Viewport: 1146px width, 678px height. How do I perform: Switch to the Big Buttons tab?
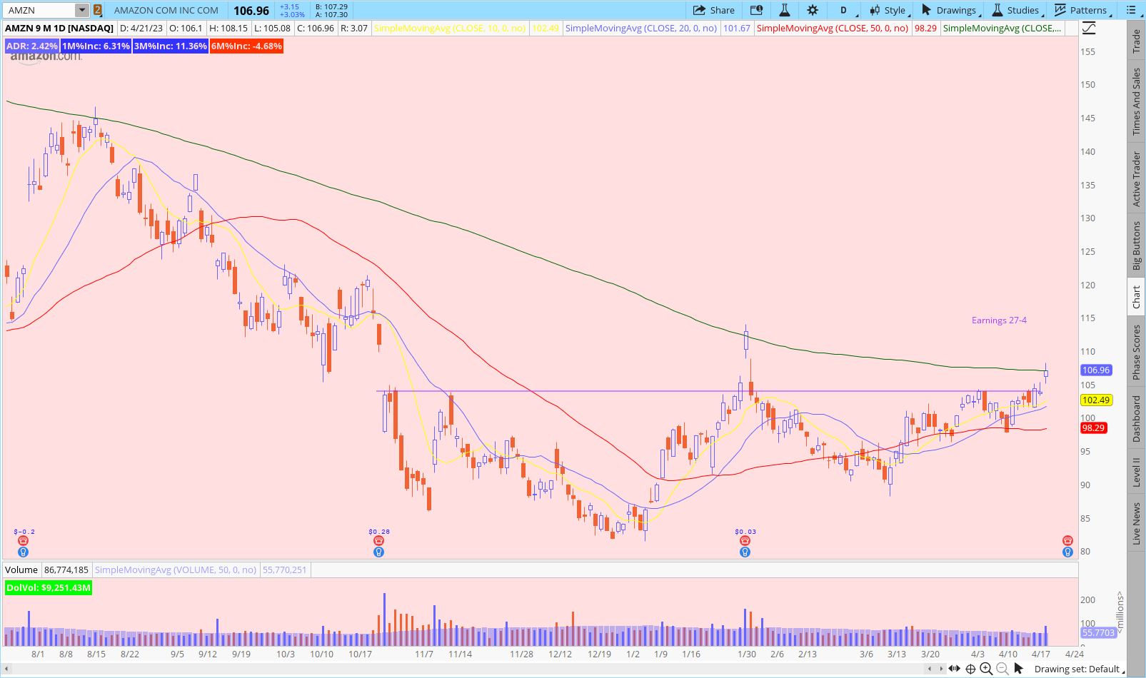tap(1136, 246)
